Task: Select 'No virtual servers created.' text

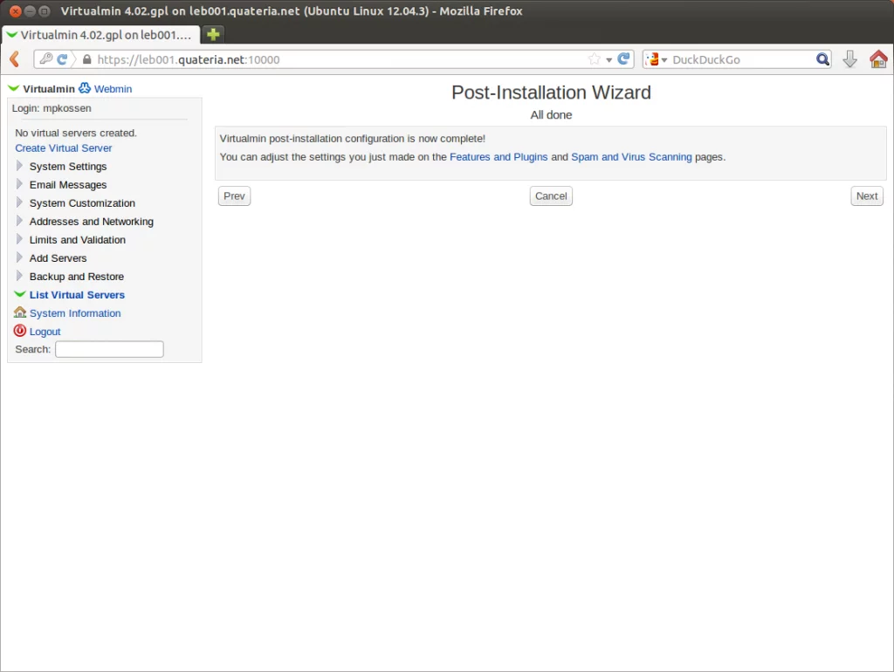Action: (x=76, y=133)
